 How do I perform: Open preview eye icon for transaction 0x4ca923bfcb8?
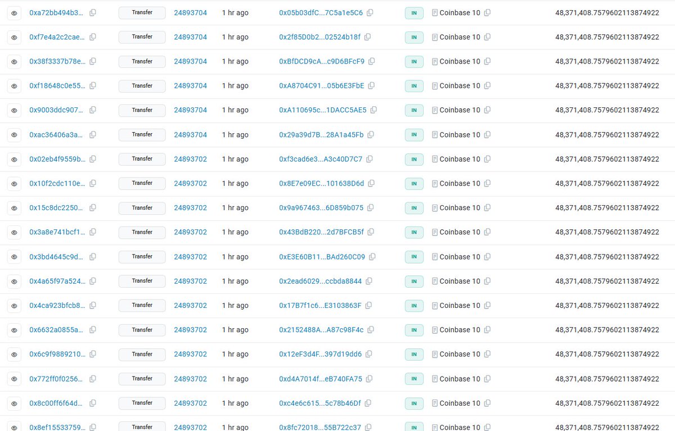(x=15, y=306)
